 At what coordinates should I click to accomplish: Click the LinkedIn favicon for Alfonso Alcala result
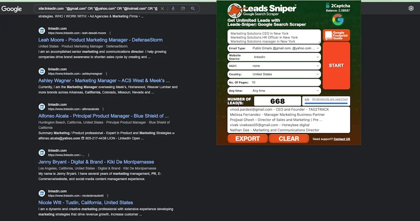(x=42, y=107)
